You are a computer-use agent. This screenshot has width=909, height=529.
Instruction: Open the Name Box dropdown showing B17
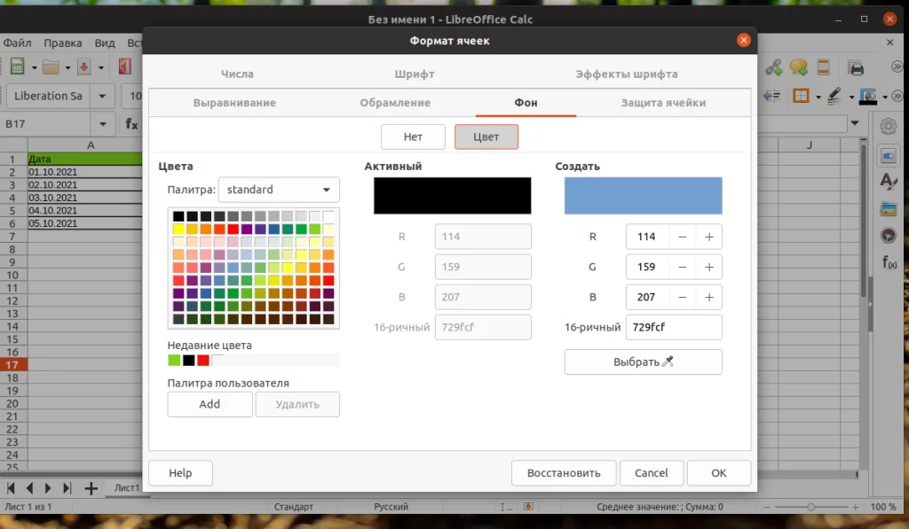(x=101, y=124)
